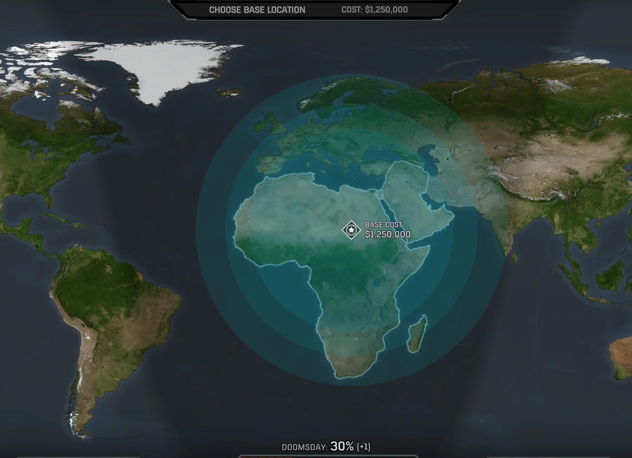
Task: Click the "$1,250,000" value under BASE COST
Action: (388, 234)
